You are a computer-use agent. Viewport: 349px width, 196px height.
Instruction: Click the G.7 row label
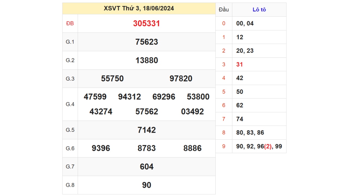point(70,167)
